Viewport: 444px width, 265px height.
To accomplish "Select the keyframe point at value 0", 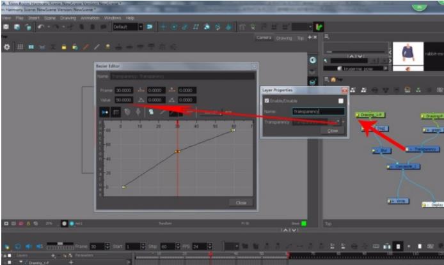I will pyautogui.click(x=123, y=186).
